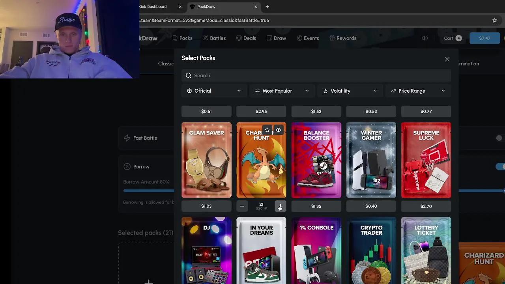Click the $7.47 balance button
This screenshot has height=284, width=505.
point(484,38)
